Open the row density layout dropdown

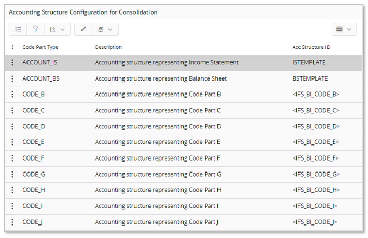point(344,29)
